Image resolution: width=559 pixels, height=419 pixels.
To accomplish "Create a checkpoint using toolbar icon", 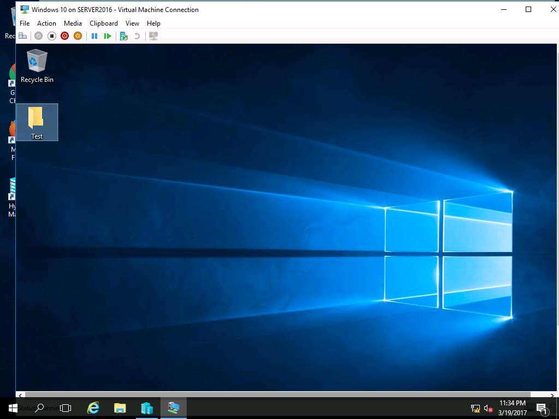I will (124, 36).
